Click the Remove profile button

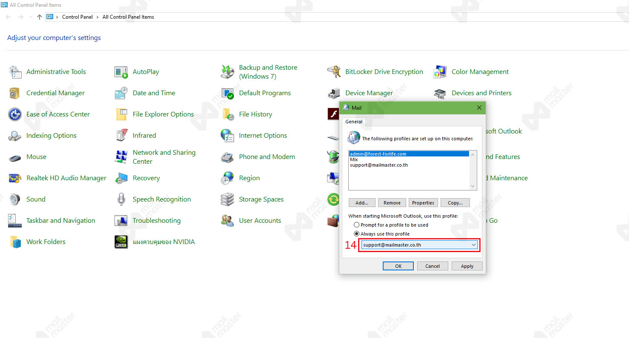[392, 203]
